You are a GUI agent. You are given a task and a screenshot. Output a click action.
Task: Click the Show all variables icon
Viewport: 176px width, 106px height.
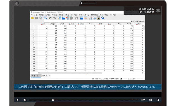click(x=98, y=18)
